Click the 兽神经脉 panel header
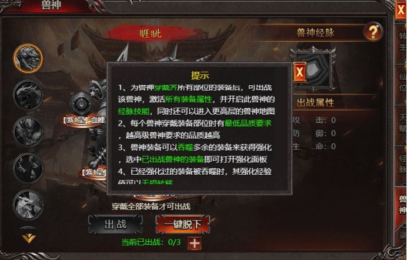The width and height of the screenshot is (407, 260). [x=315, y=33]
